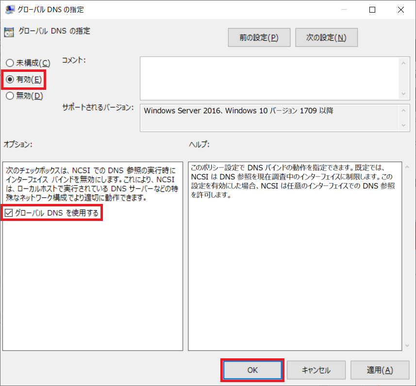
Task: Toggle the グローバル DNS を使用する checkbox
Action: click(52, 213)
